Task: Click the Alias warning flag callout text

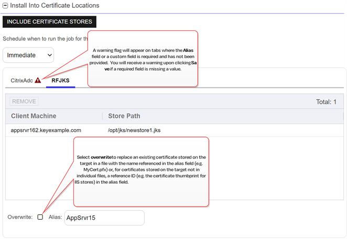Action: pyautogui.click(x=143, y=59)
